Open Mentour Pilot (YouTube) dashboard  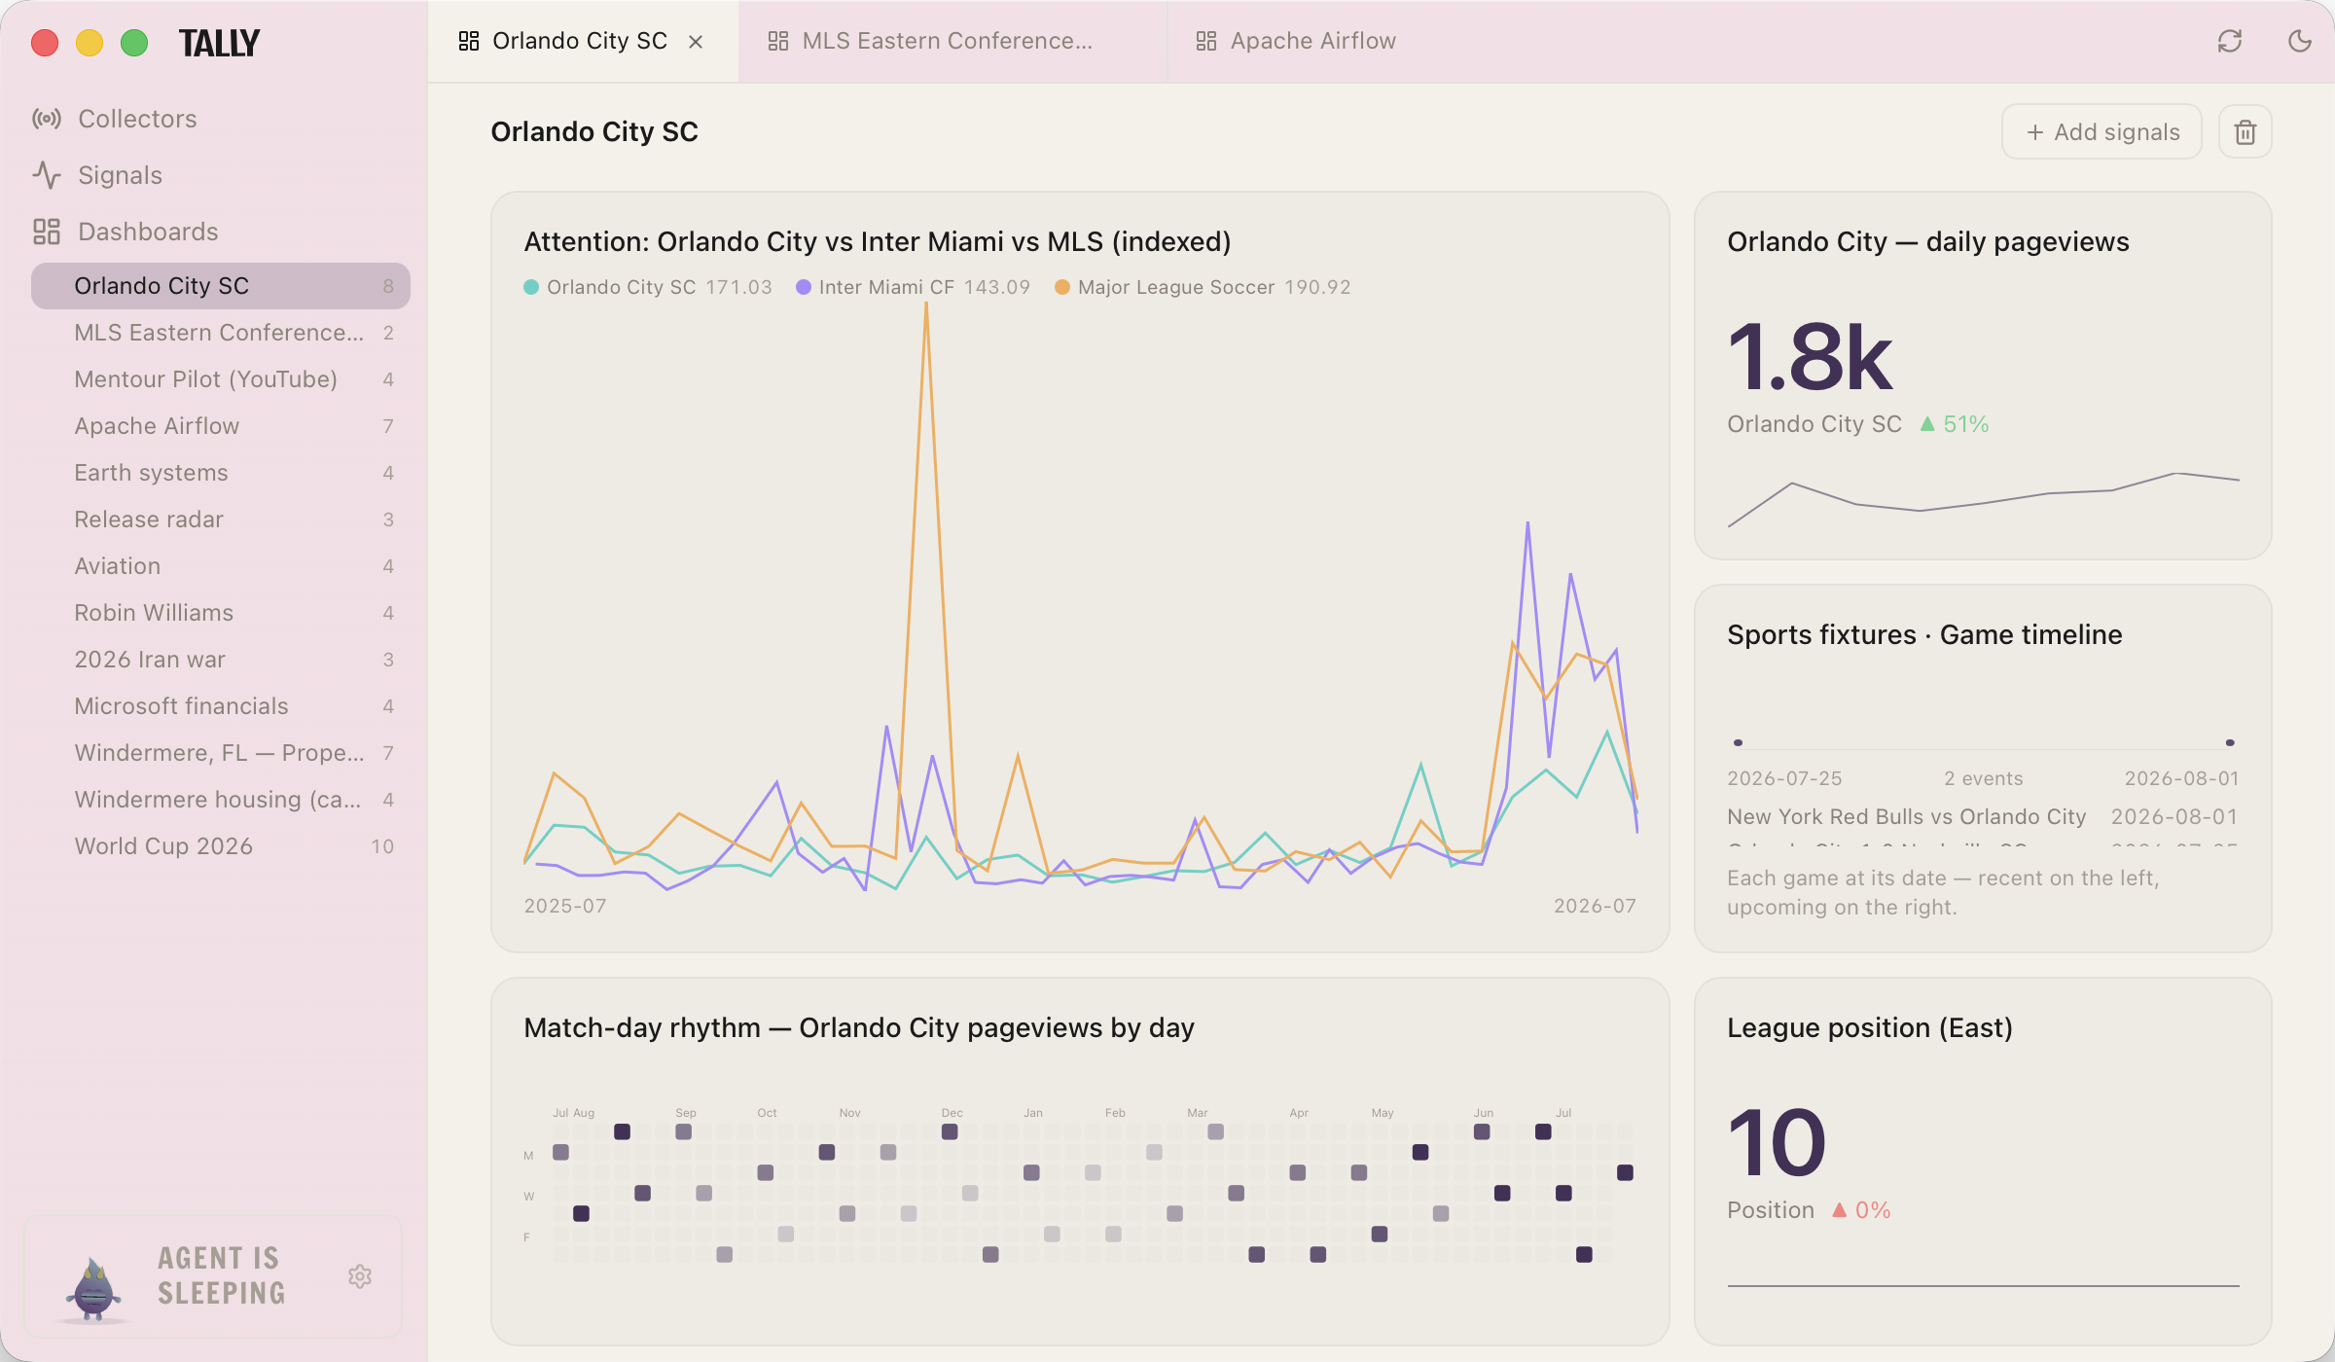221,379
